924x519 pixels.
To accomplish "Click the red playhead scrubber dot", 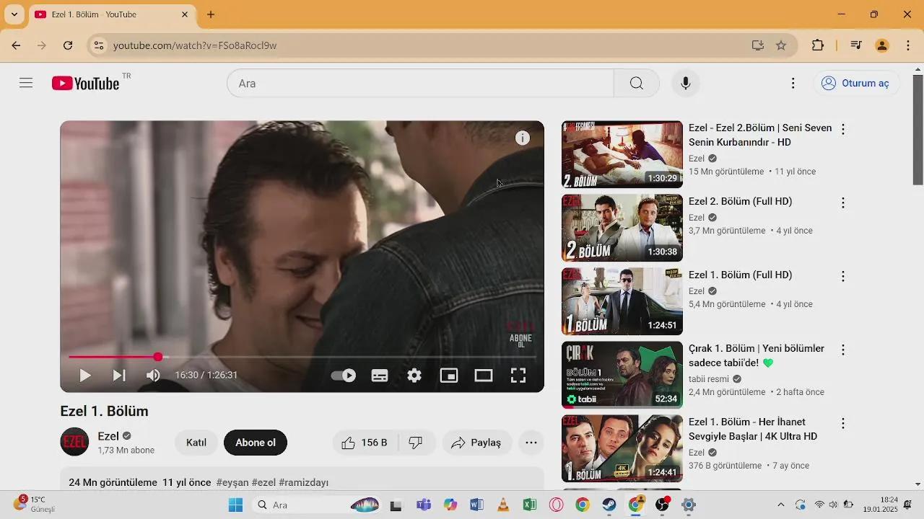I will coord(158,357).
